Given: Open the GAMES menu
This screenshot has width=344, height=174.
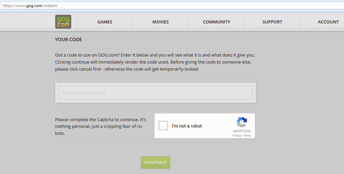Looking at the screenshot, I should click(x=105, y=22).
